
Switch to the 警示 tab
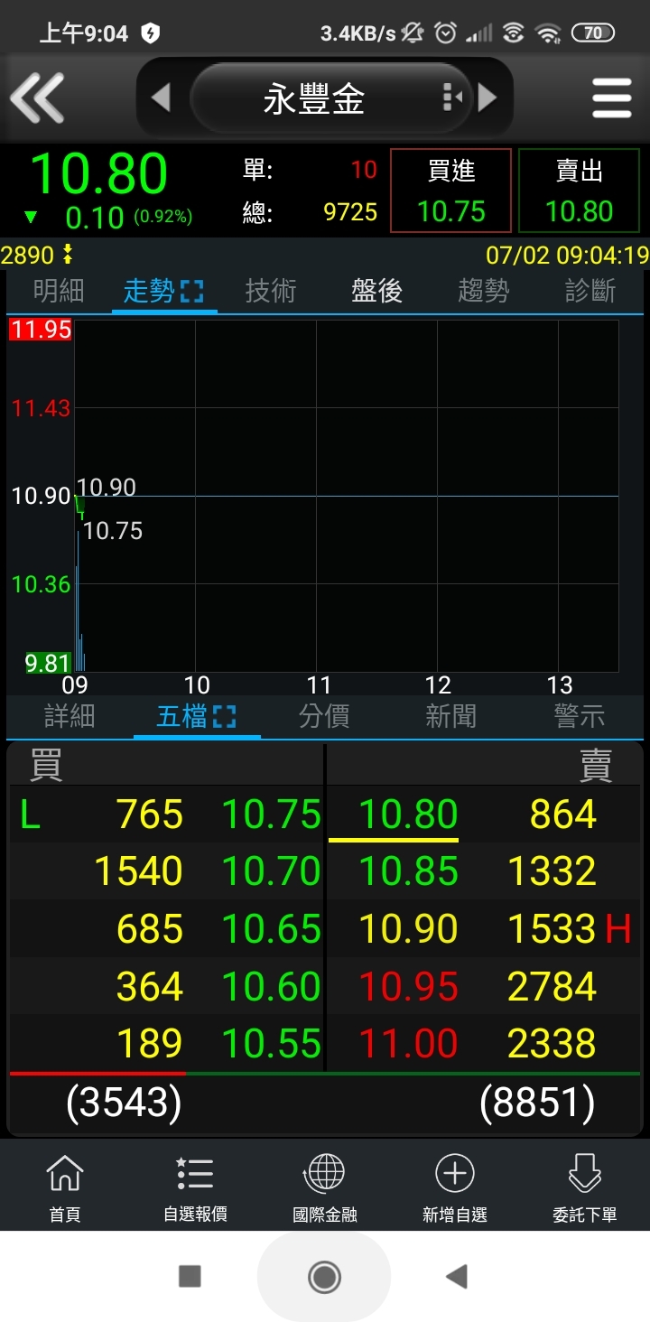tap(580, 717)
